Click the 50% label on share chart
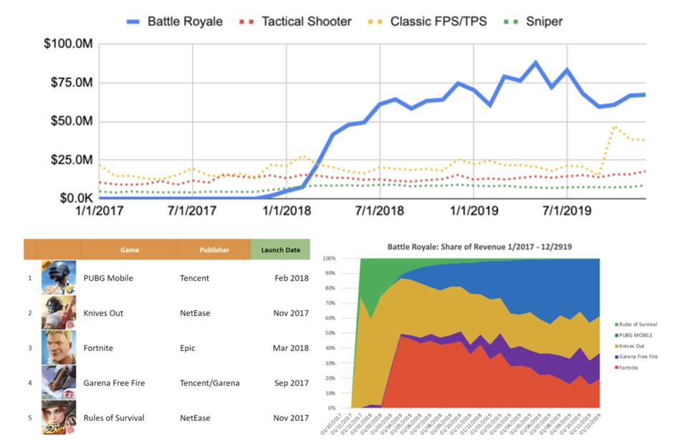 click(x=330, y=333)
